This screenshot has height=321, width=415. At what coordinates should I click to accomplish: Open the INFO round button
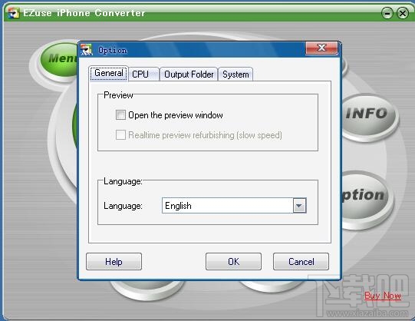click(x=369, y=115)
